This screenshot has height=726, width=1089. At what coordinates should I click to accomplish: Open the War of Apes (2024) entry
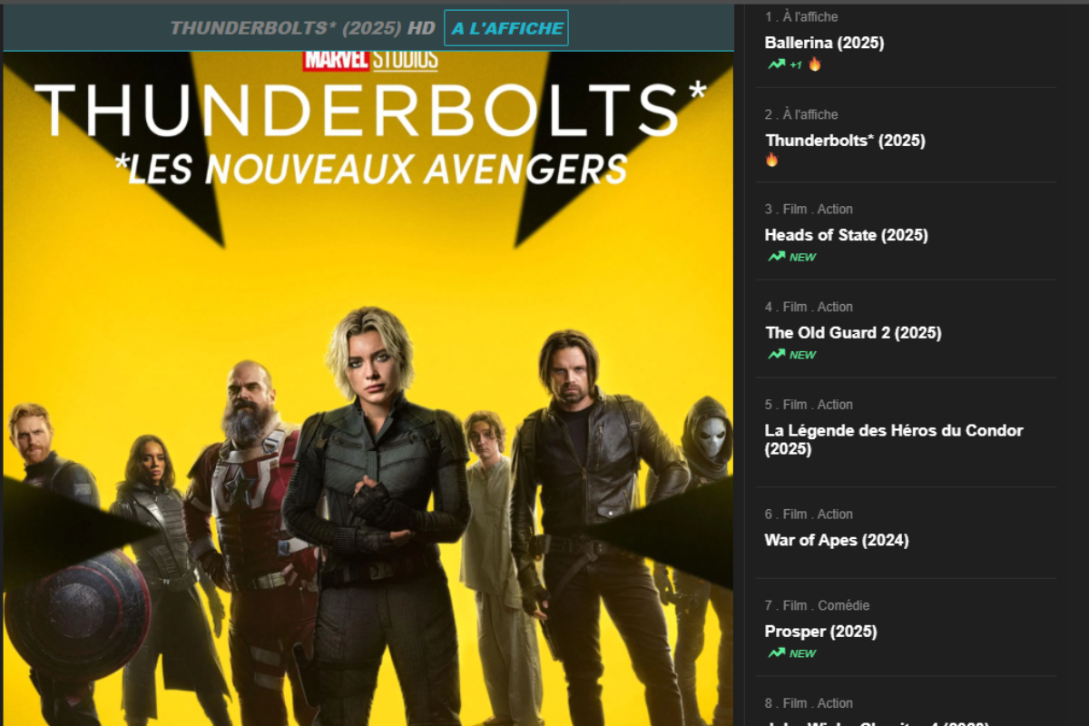click(x=837, y=541)
